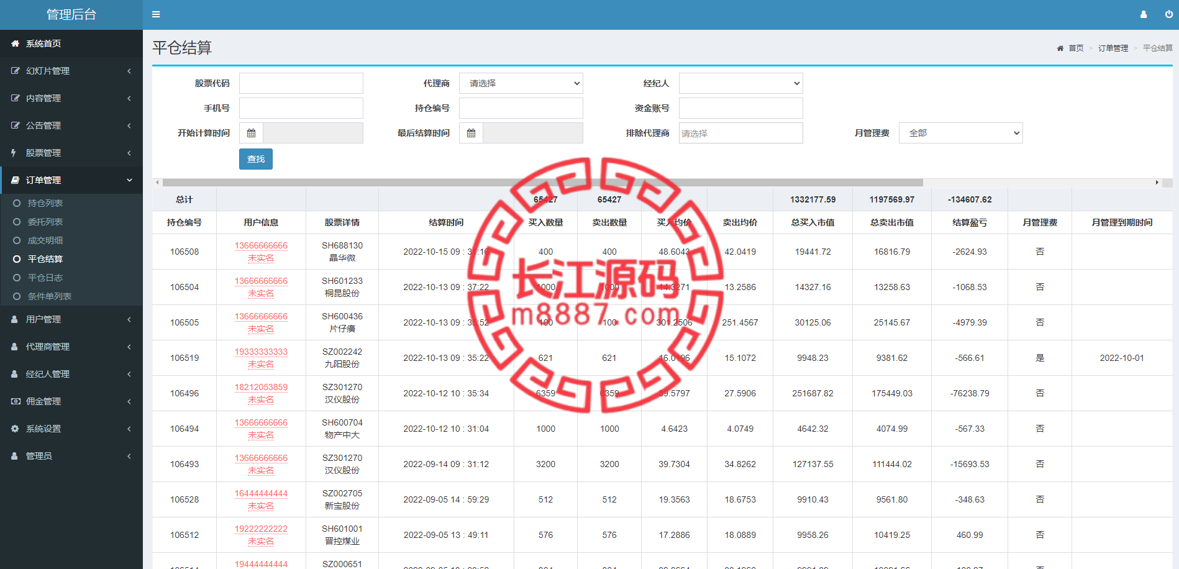
Task: Click the money icon beside 佣金管理
Action: pyautogui.click(x=16, y=401)
